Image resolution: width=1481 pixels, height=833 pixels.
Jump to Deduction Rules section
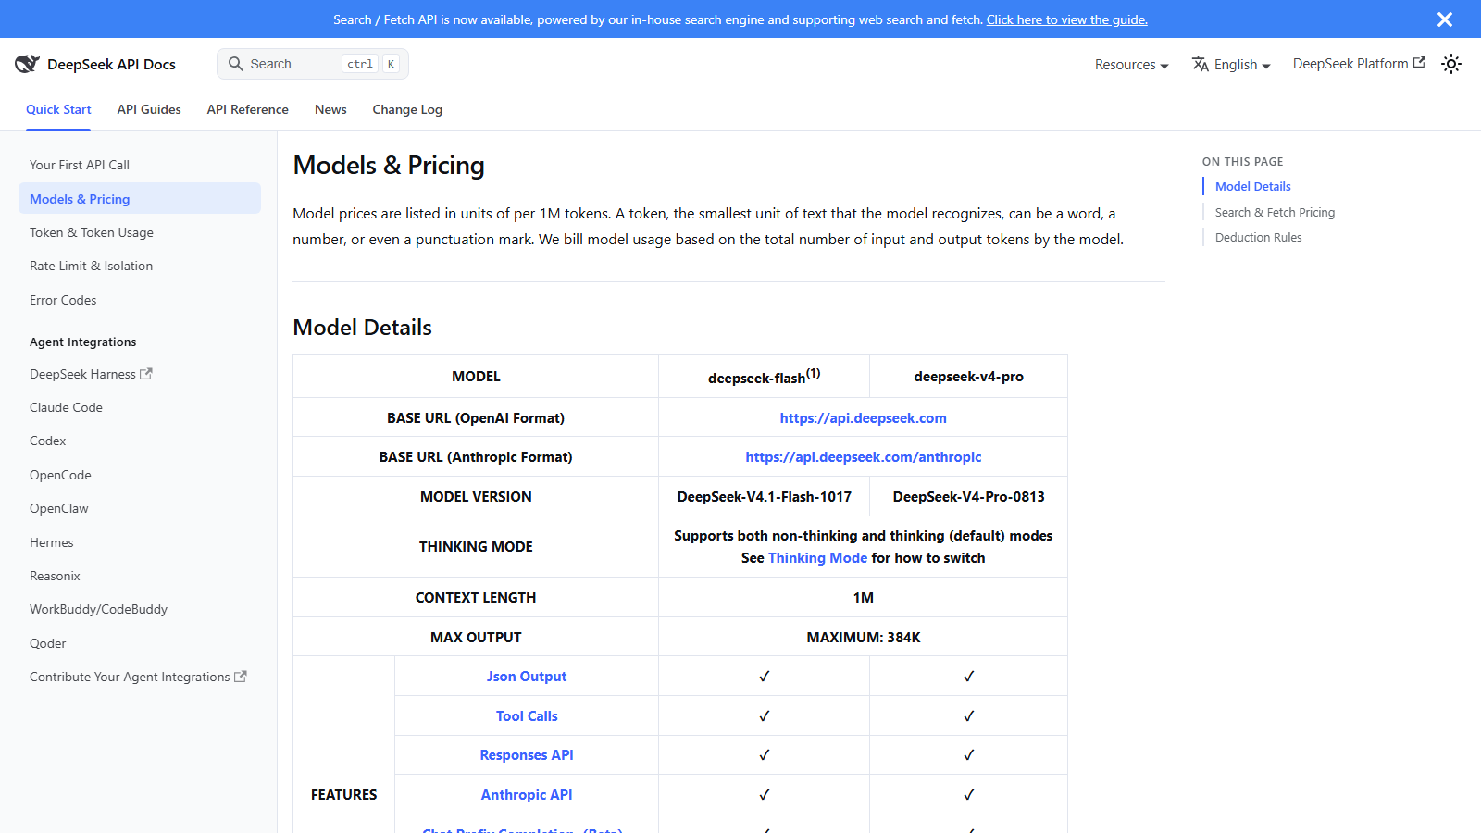(x=1258, y=237)
